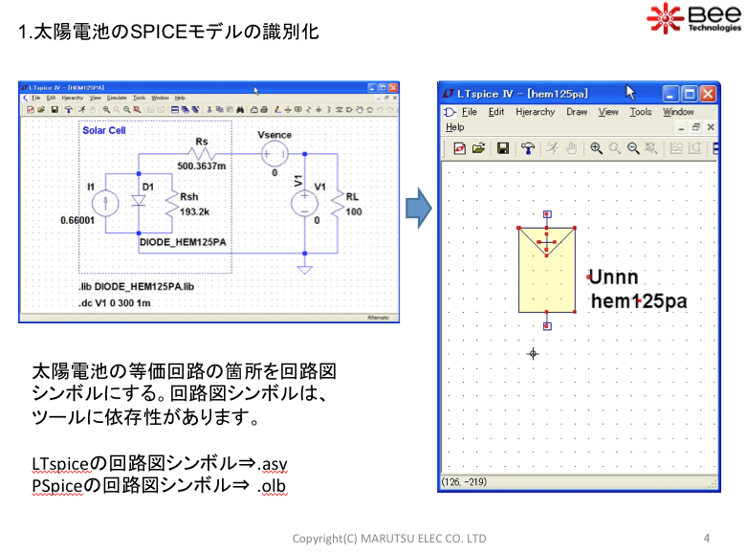Click Cut scissors icon in schematic window
This screenshot has width=747, height=553.
tap(209, 110)
